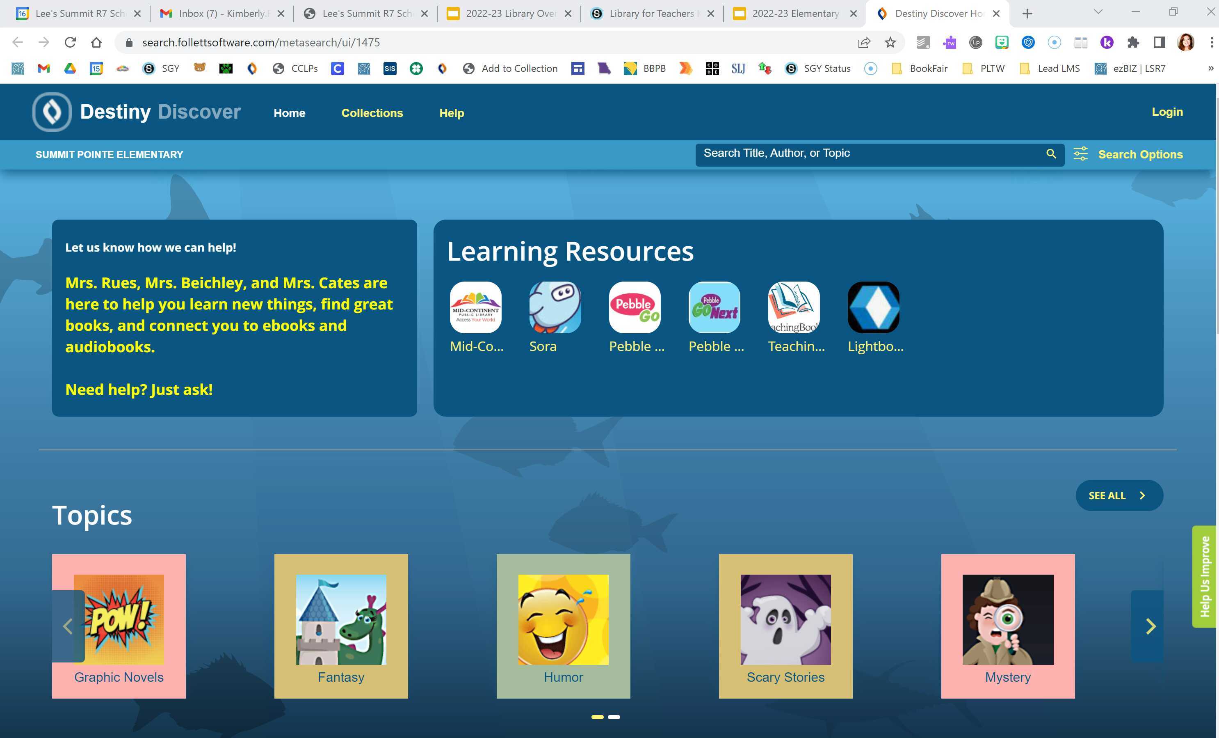Switch to the Library for Teachers tab
This screenshot has width=1219, height=738.
pos(651,14)
